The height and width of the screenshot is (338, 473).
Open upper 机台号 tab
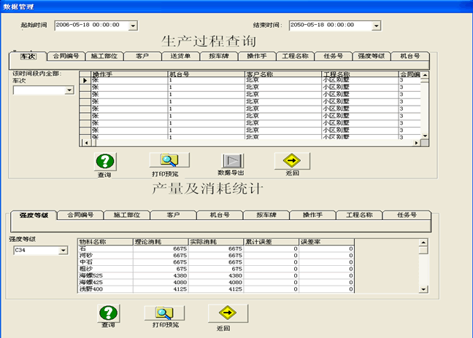410,56
